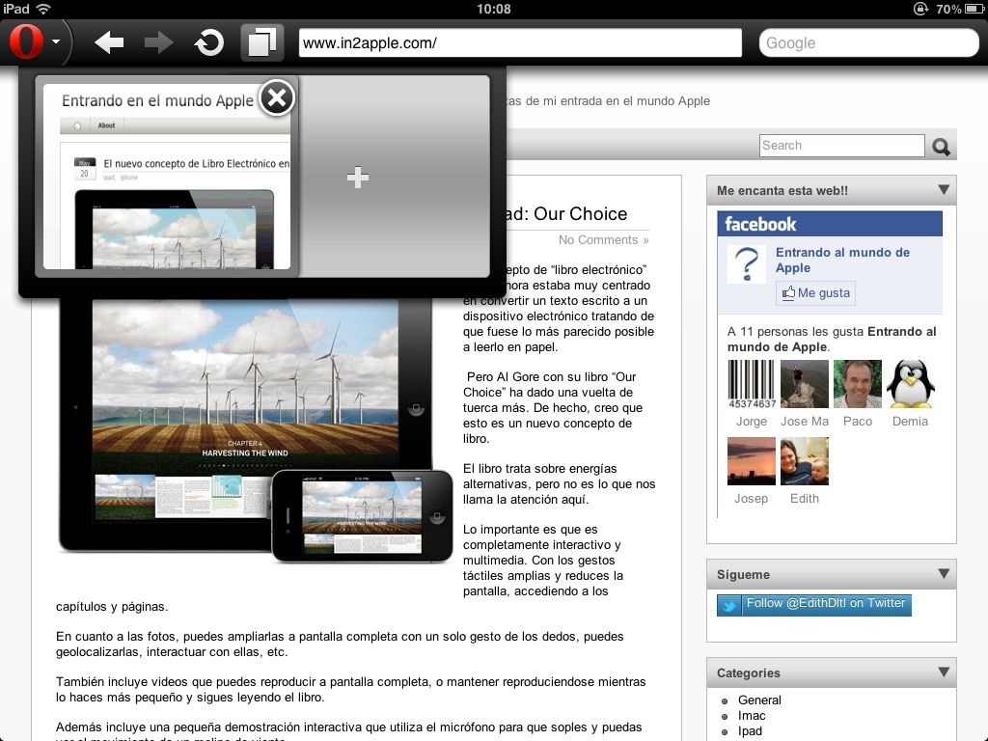Focus the www.in2apple.com address bar
Screen dimensions: 988x741
pos(520,42)
